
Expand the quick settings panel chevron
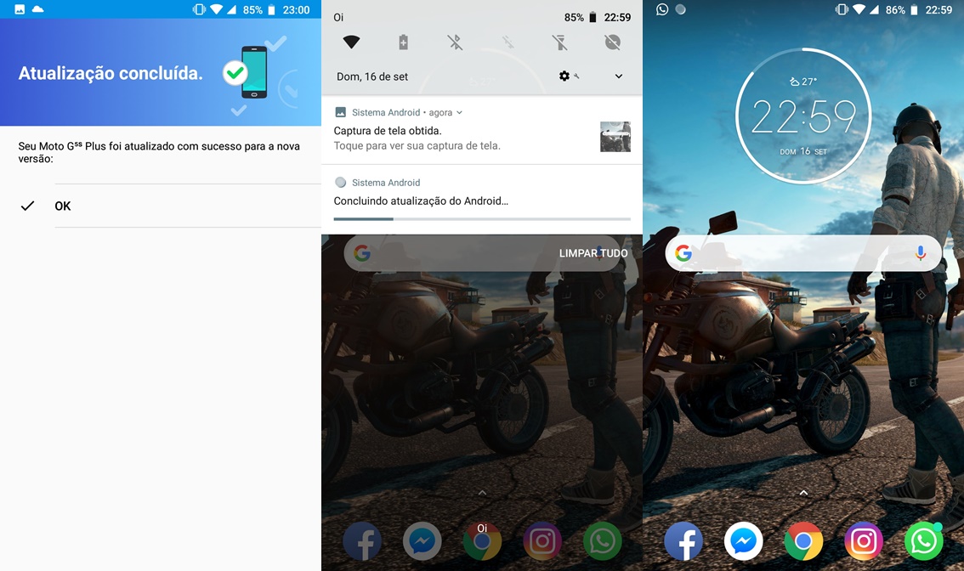[x=619, y=76]
